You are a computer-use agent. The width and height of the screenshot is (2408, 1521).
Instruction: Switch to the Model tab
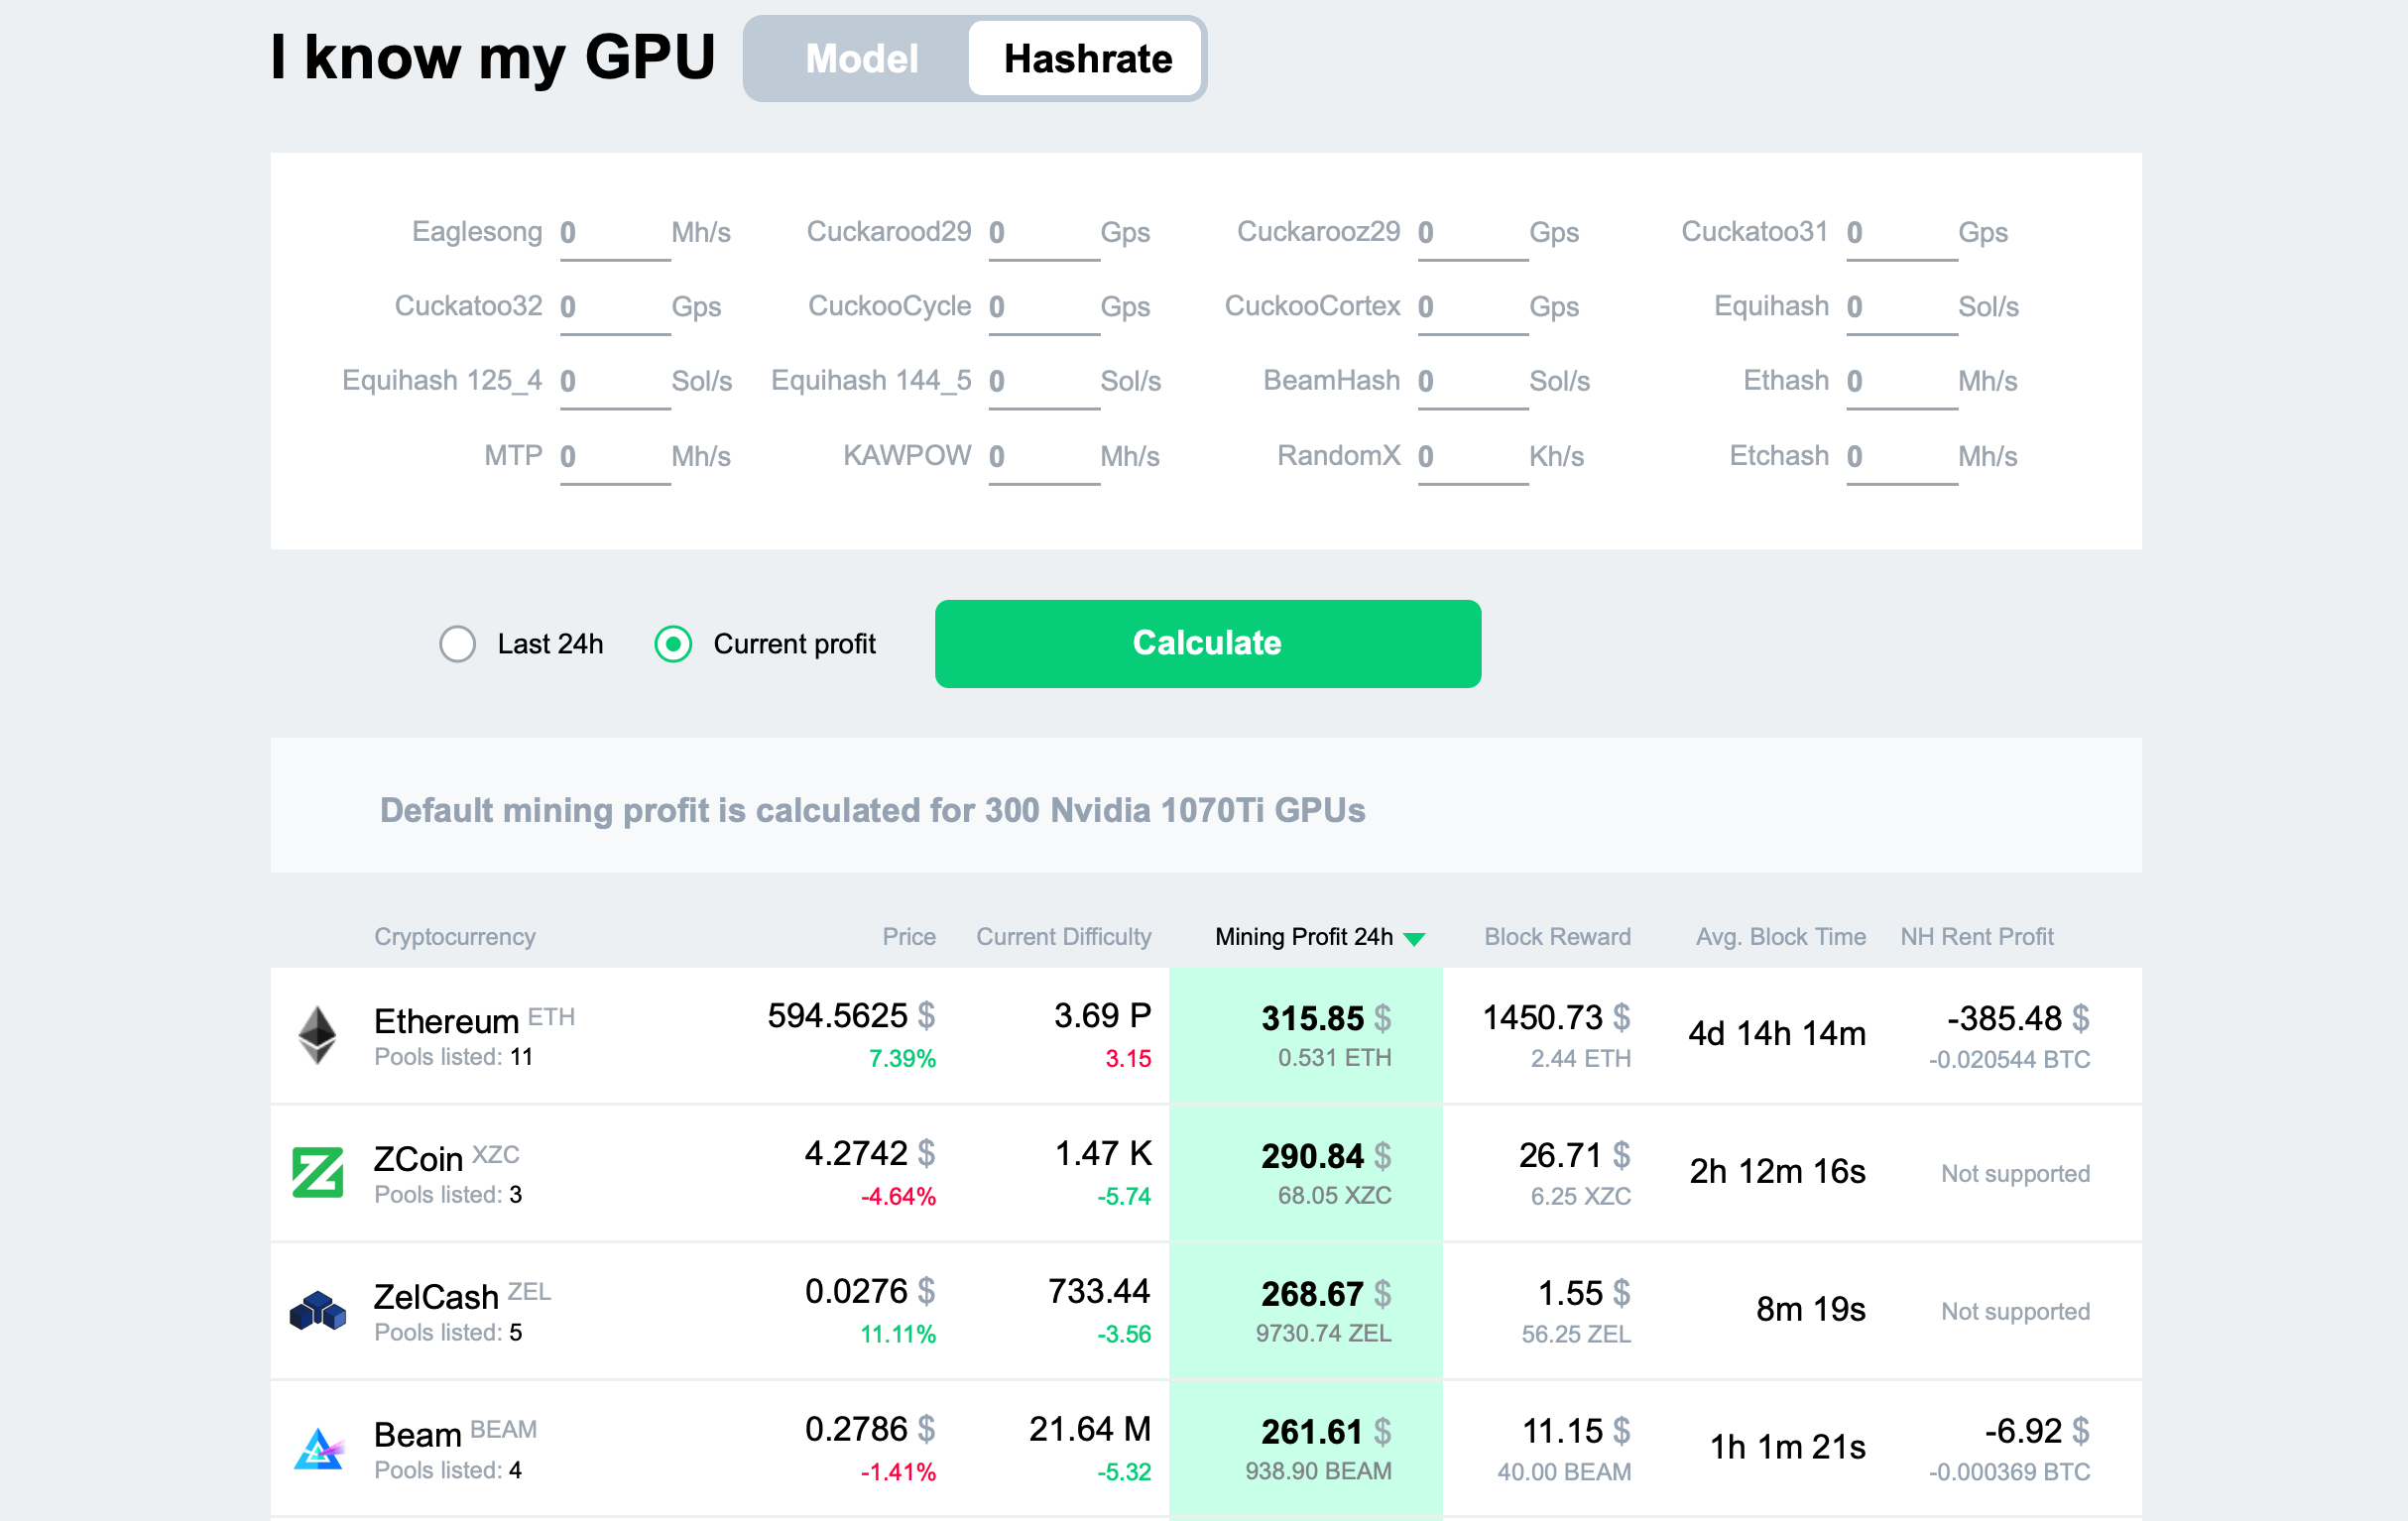[859, 59]
